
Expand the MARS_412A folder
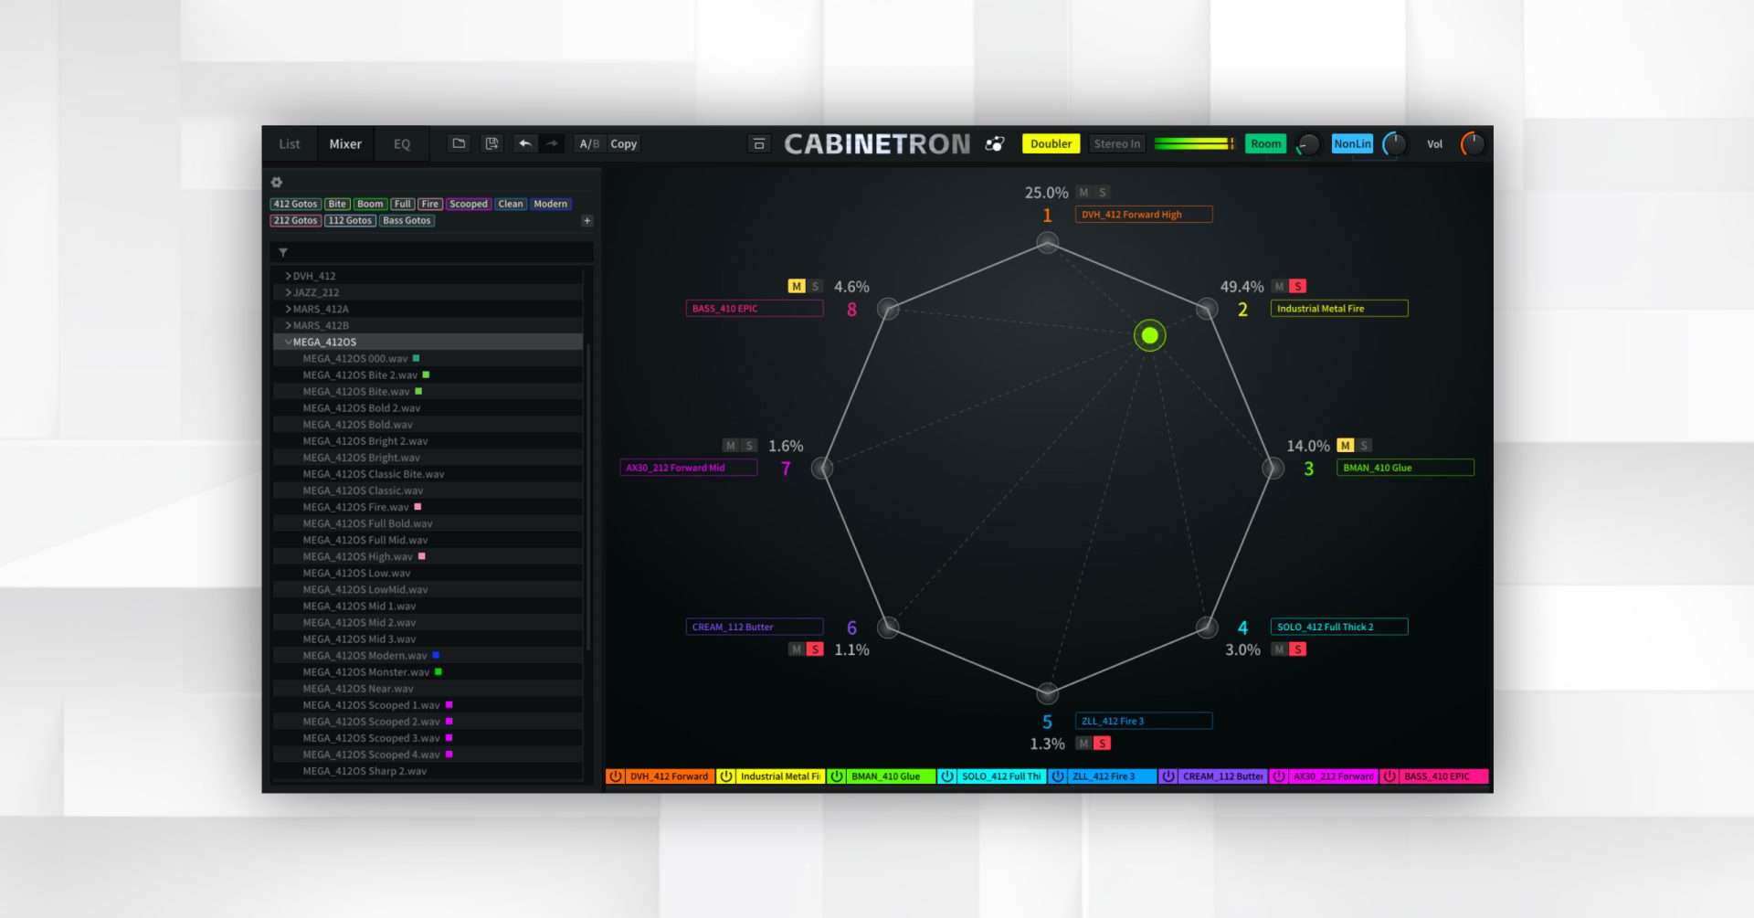288,309
